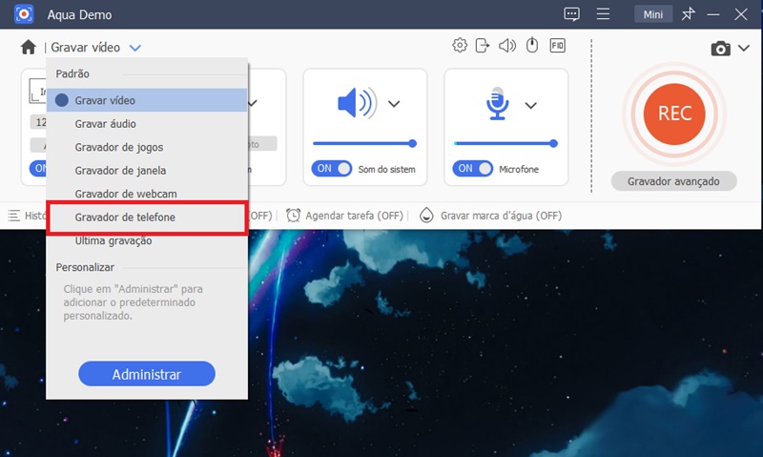Pin the window with pushpin icon

[688, 14]
